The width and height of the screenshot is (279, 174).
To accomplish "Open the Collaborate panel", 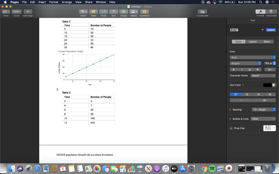I will [202, 11].
